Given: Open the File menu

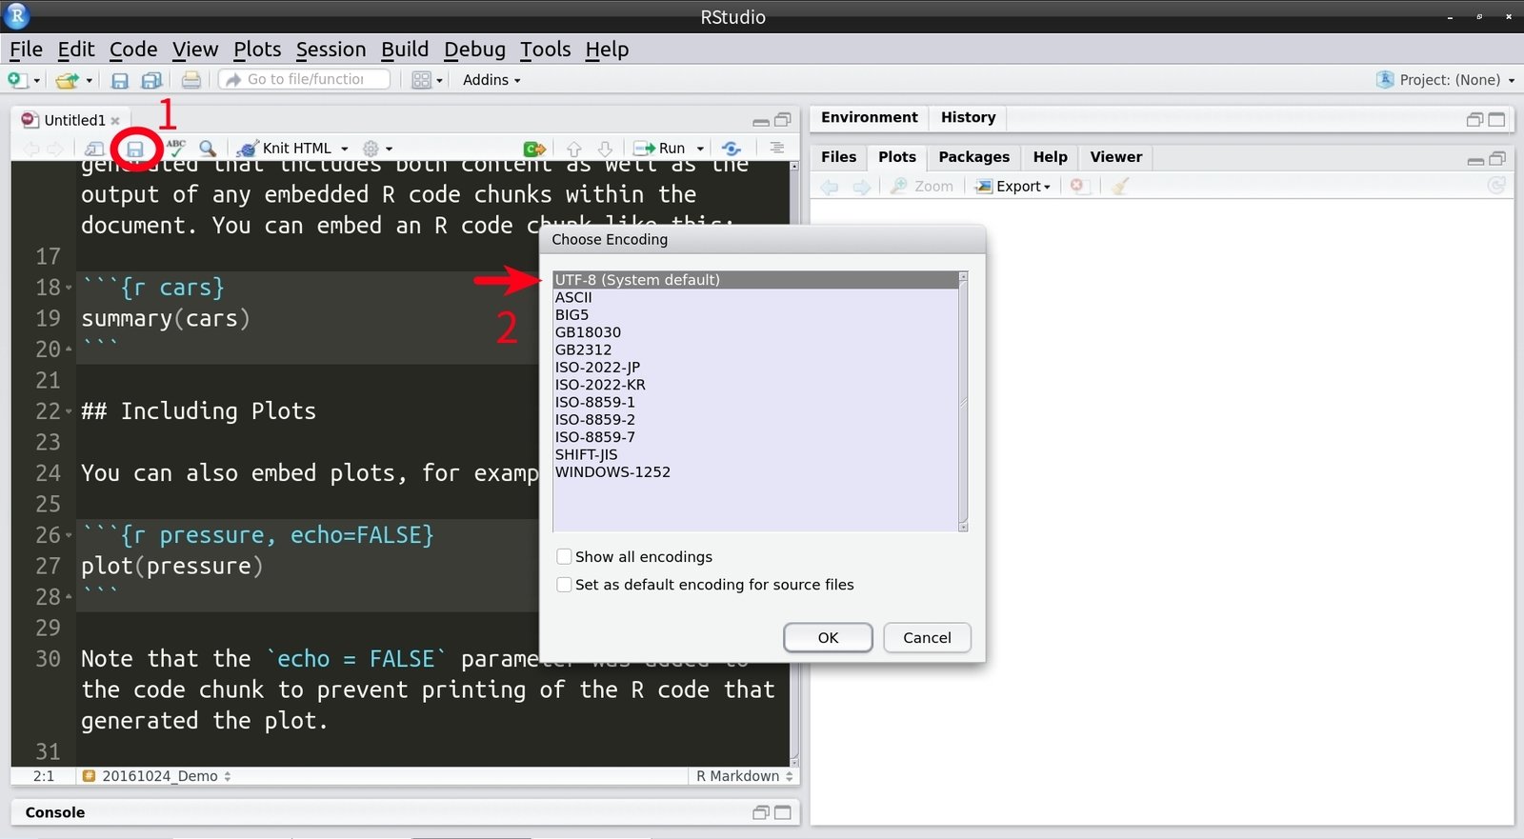Looking at the screenshot, I should (x=26, y=50).
